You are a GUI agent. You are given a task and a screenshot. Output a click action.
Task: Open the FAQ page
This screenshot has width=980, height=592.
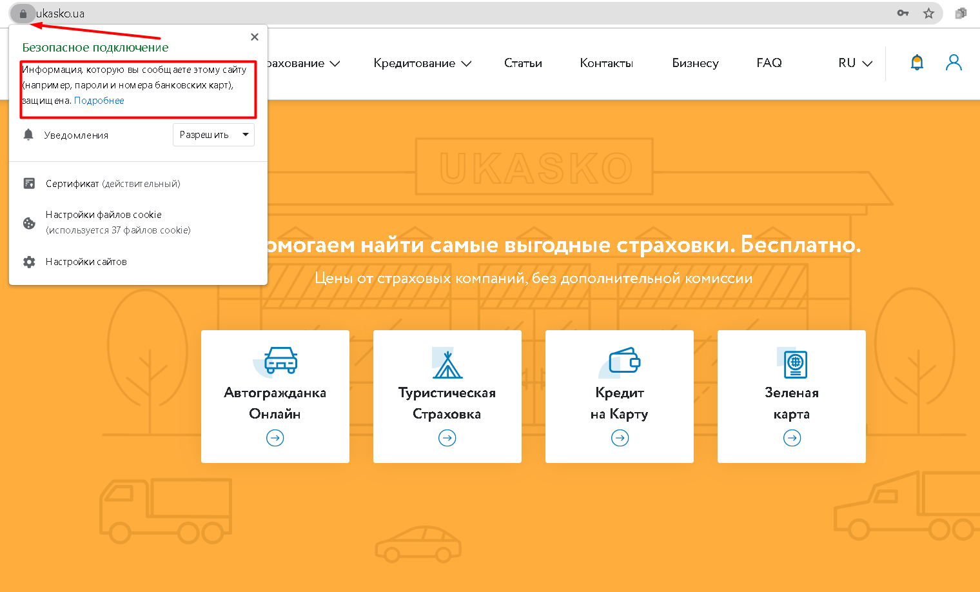pos(769,63)
